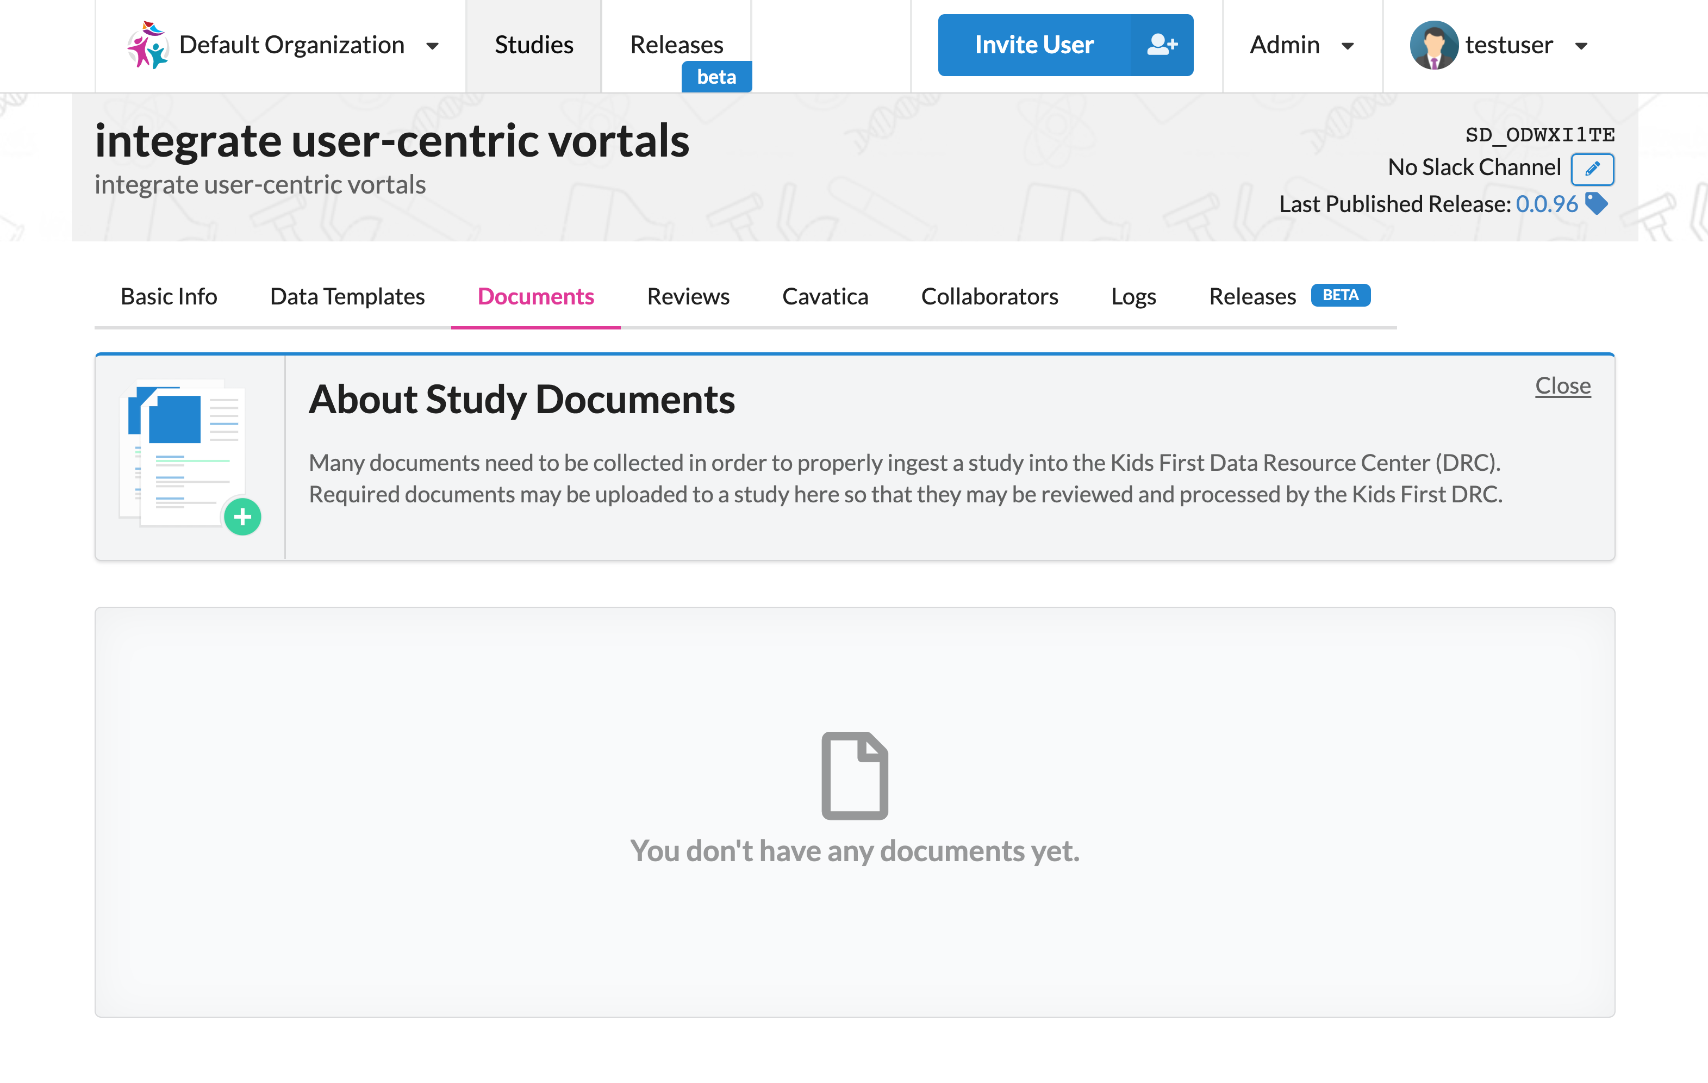Image resolution: width=1708 pixels, height=1083 pixels.
Task: Open the Slack channel edit pencil icon
Action: 1592,170
